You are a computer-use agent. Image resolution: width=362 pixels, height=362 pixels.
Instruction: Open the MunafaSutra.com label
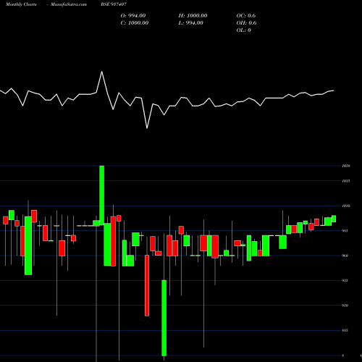tap(69, 4)
